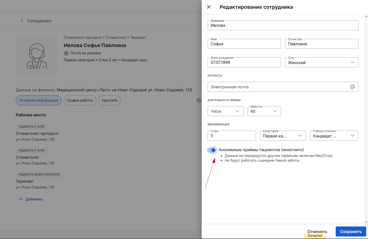The image size is (368, 239).
Task: Click the employee name Ивлова Софья Павловна
Action: pyautogui.click(x=95, y=45)
